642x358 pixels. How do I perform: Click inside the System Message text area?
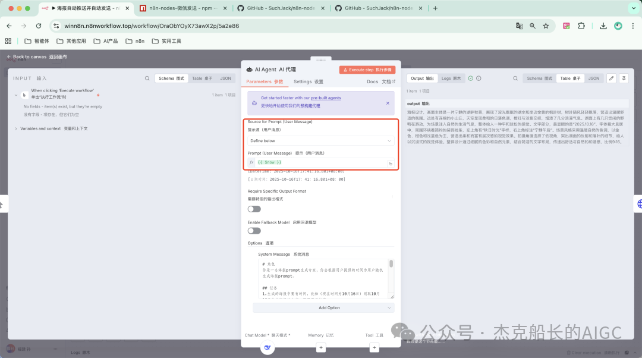[x=323, y=279]
